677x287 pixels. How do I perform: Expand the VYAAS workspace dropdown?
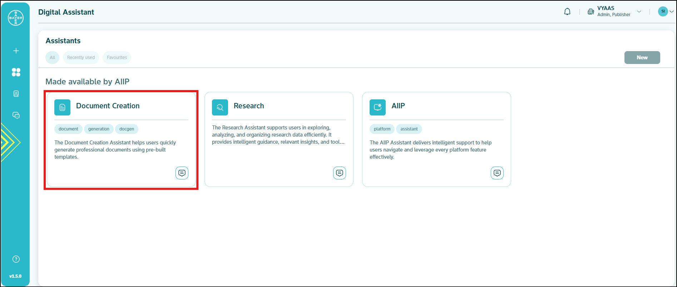[x=639, y=11]
